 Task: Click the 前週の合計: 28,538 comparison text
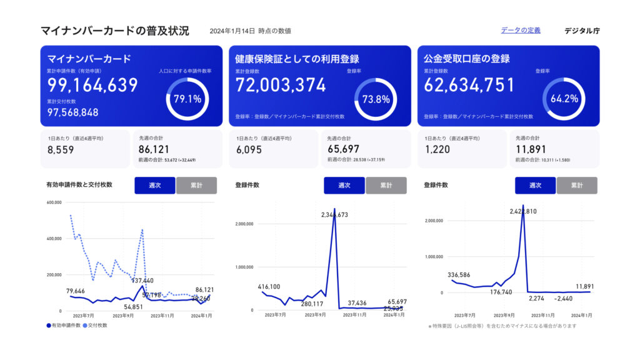[356, 160]
